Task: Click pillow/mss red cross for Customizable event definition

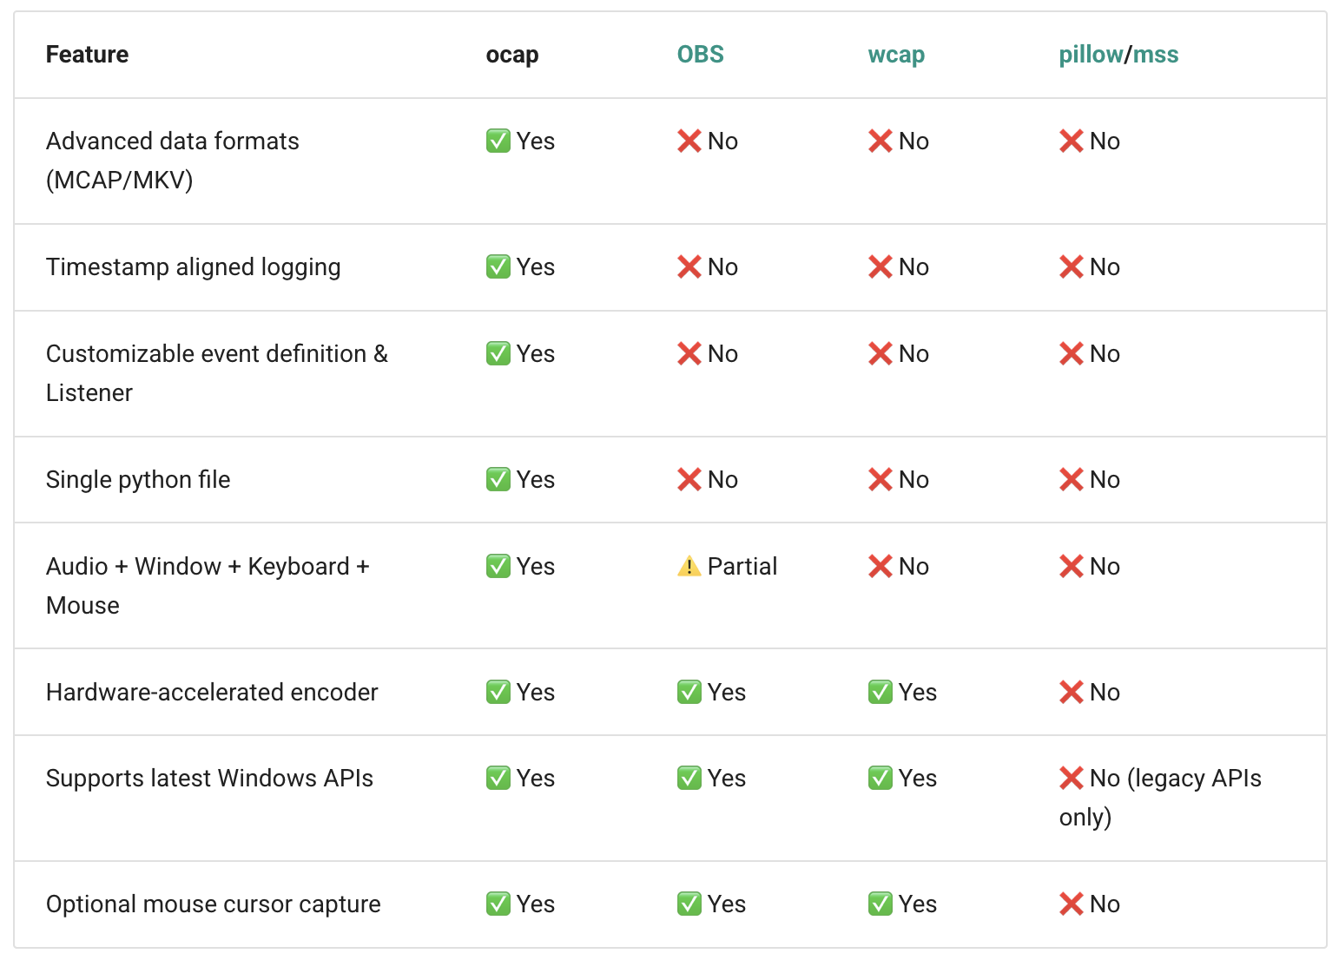Action: (1072, 354)
